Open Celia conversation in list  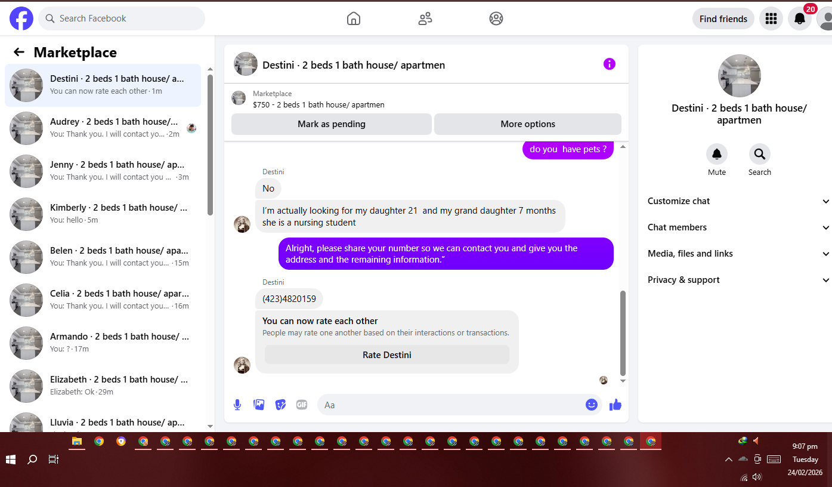click(103, 300)
